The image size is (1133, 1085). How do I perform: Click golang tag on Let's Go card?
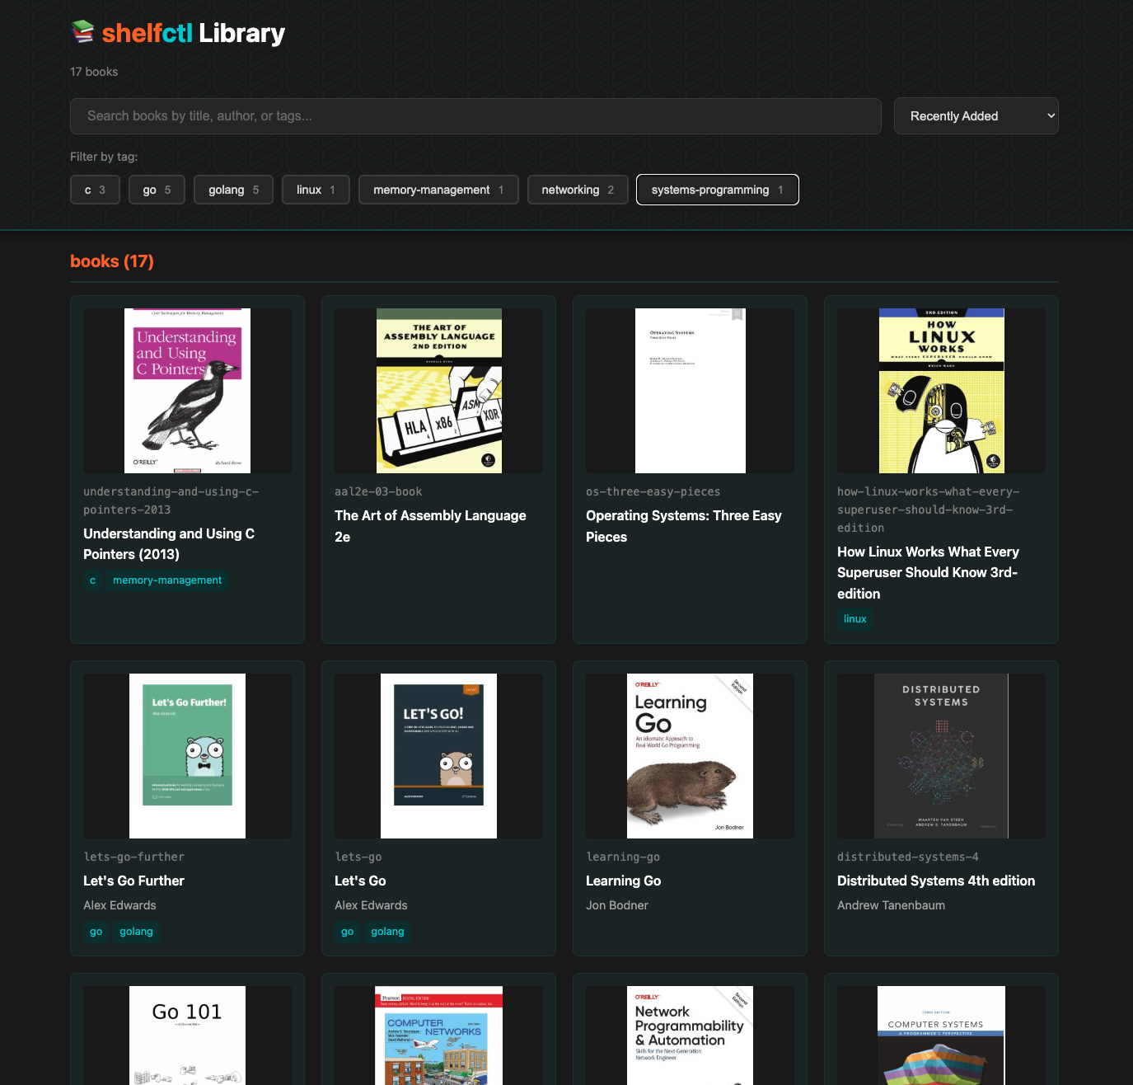coord(388,932)
